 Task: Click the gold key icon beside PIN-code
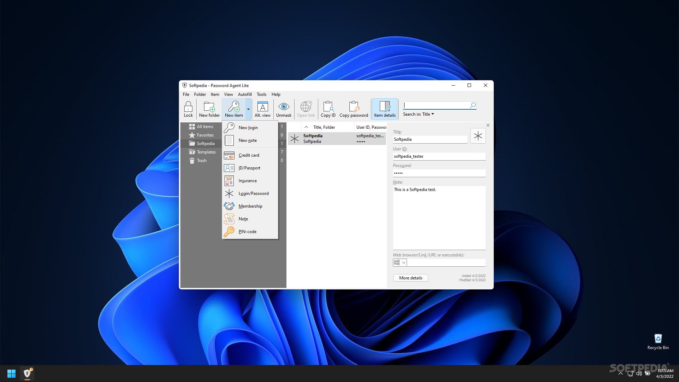click(x=229, y=231)
